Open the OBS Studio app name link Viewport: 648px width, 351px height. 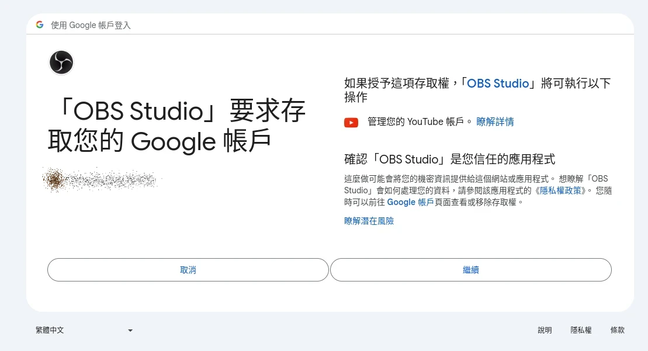tap(498, 84)
